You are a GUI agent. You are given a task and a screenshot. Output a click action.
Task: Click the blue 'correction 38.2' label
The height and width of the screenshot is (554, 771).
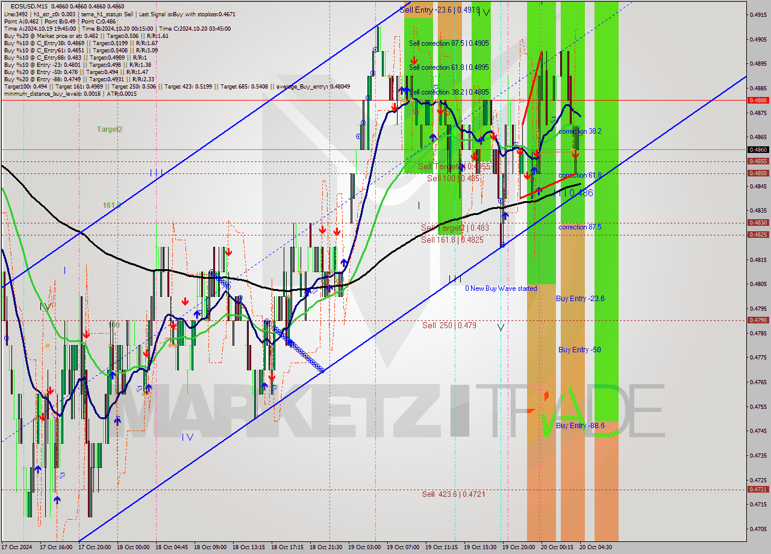pyautogui.click(x=579, y=131)
